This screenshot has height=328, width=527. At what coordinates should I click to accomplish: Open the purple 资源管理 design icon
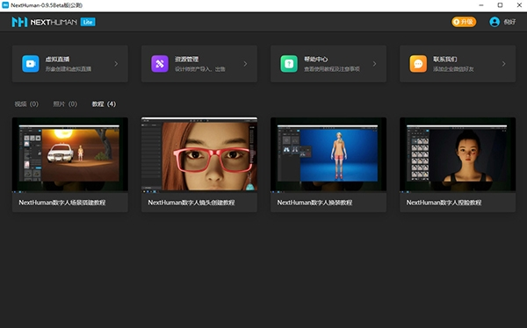click(160, 64)
